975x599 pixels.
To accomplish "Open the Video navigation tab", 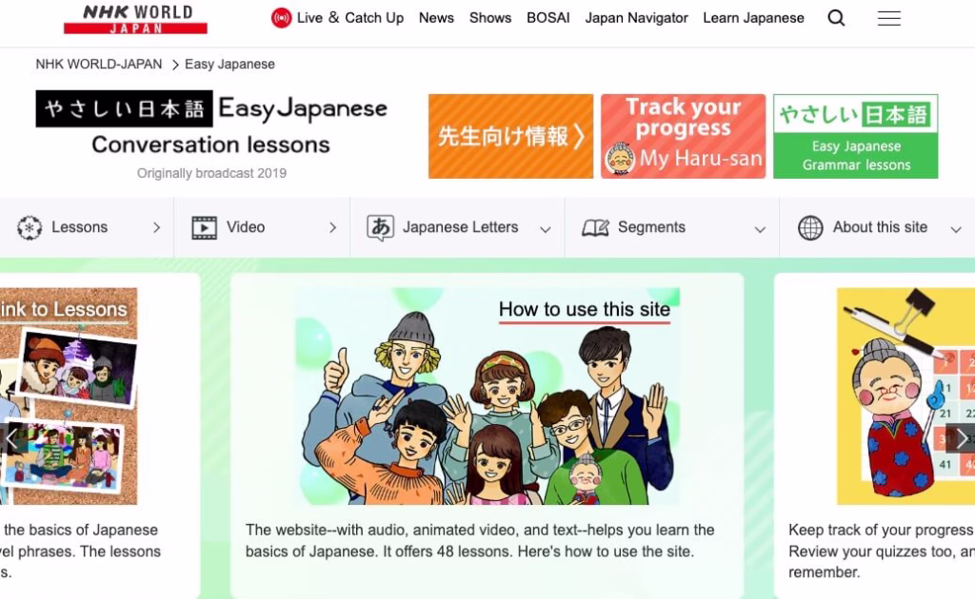I will [262, 228].
